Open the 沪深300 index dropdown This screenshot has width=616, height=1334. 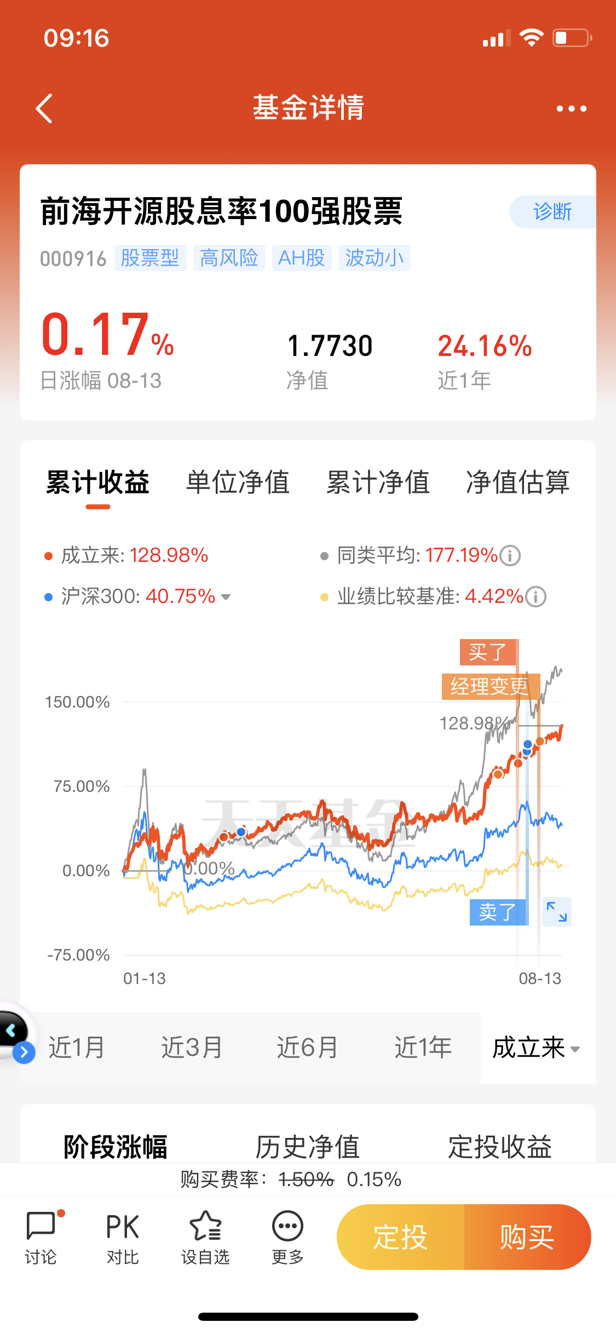226,597
